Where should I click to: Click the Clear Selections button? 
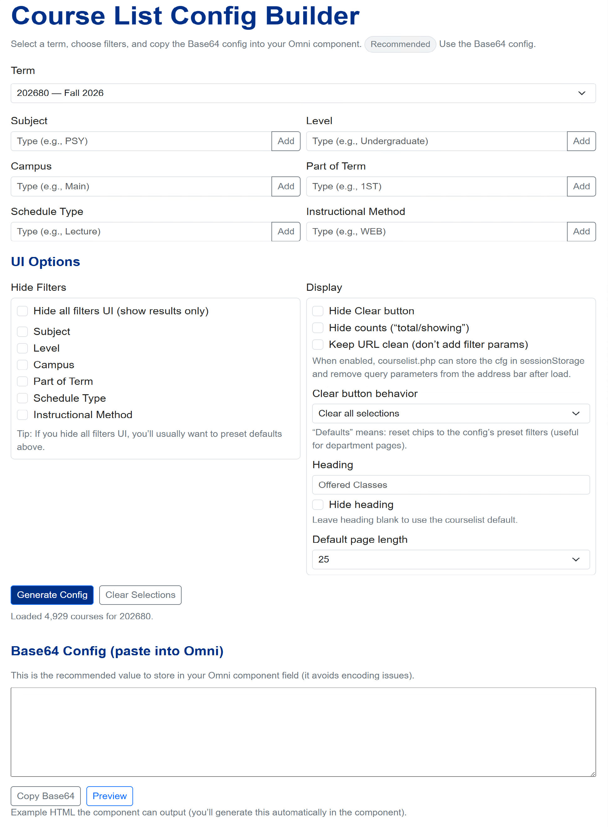click(140, 594)
